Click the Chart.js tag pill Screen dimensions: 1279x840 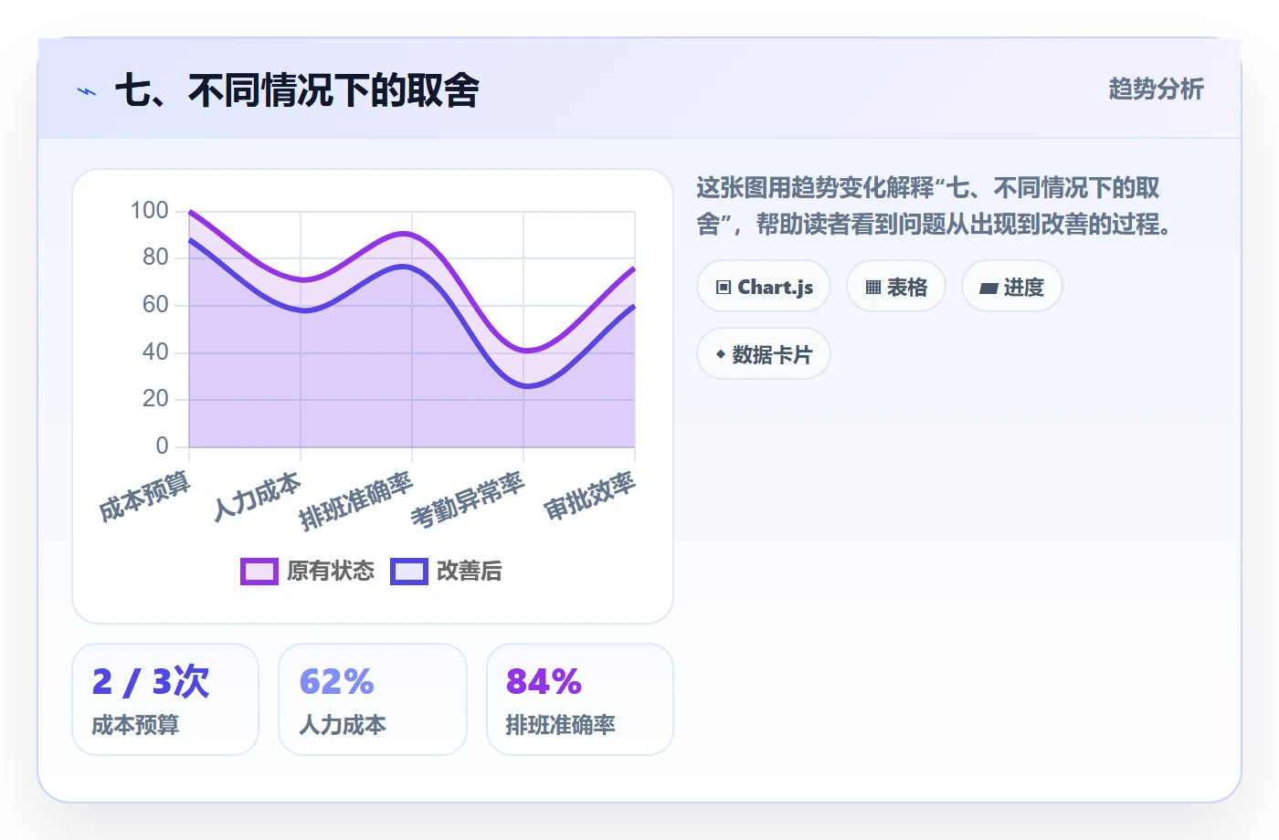click(764, 287)
